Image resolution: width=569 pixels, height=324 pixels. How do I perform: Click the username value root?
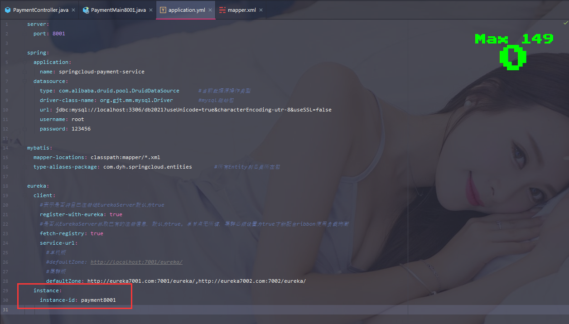(x=77, y=119)
